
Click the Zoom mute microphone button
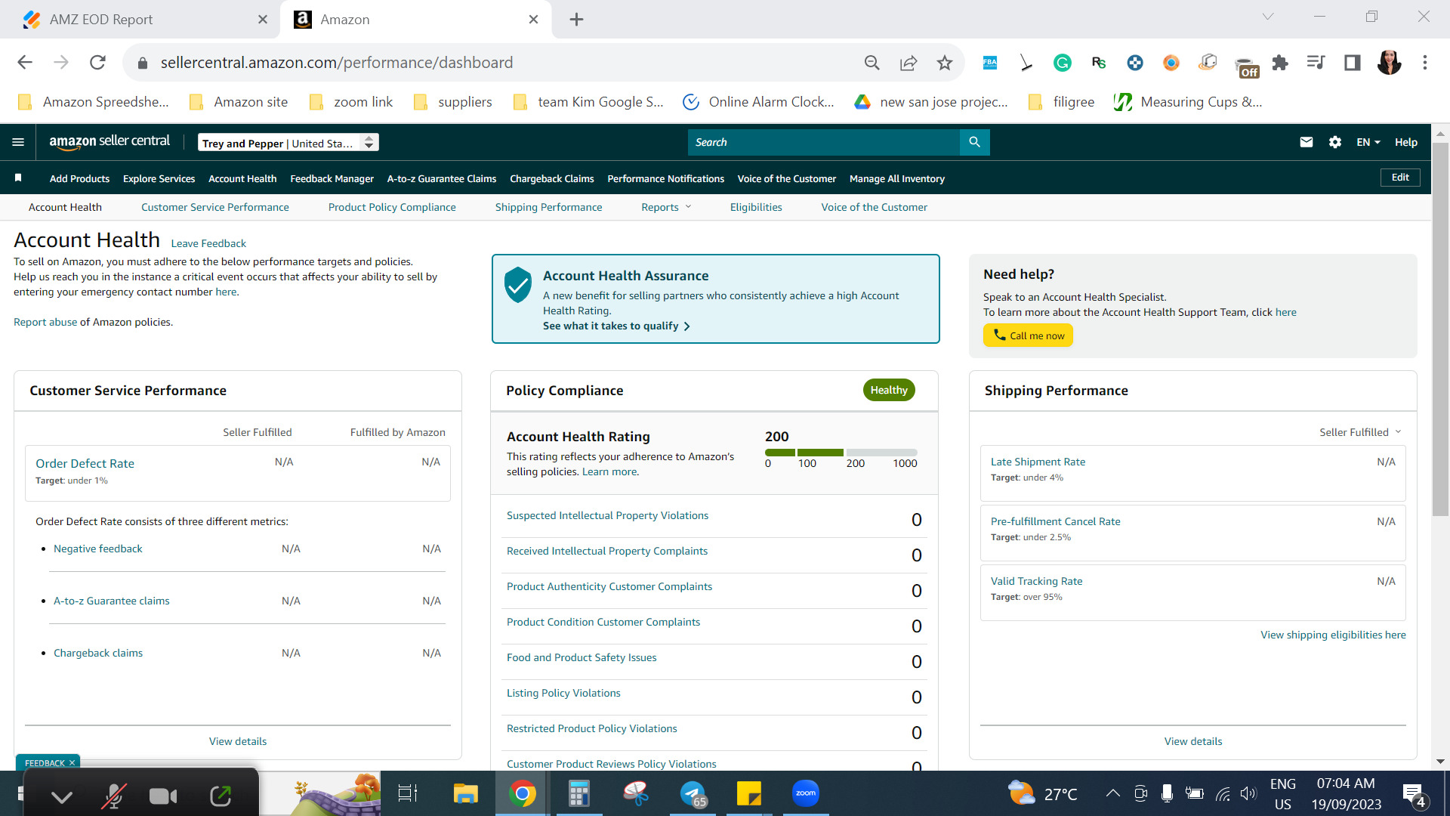coord(114,796)
